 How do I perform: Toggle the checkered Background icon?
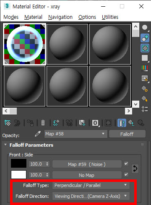145,48
